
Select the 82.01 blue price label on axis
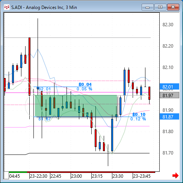click(169, 87)
